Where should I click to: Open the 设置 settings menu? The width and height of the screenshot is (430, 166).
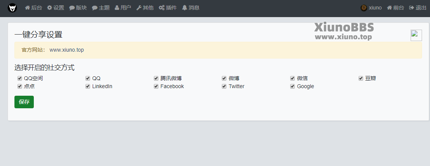click(x=56, y=8)
